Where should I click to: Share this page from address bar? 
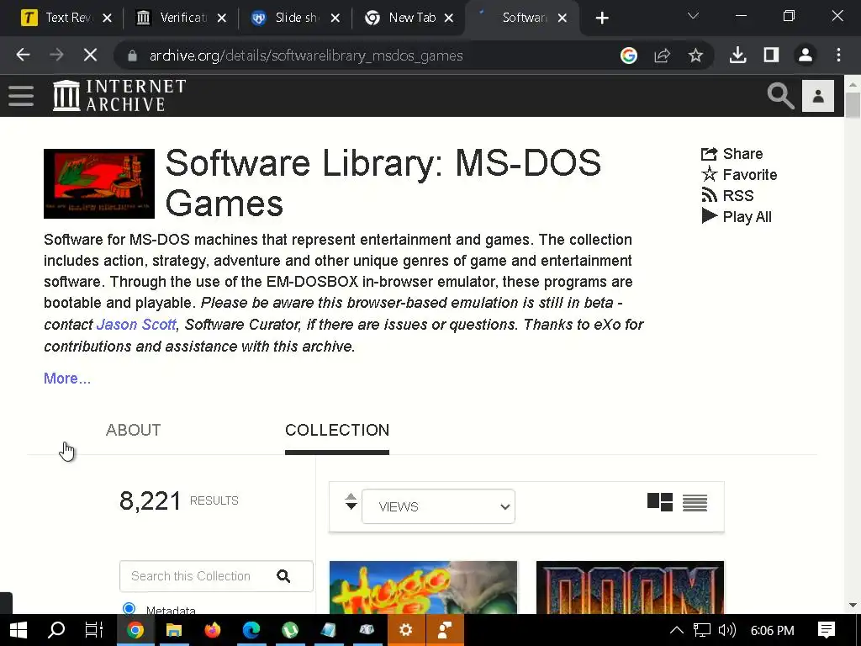663,55
